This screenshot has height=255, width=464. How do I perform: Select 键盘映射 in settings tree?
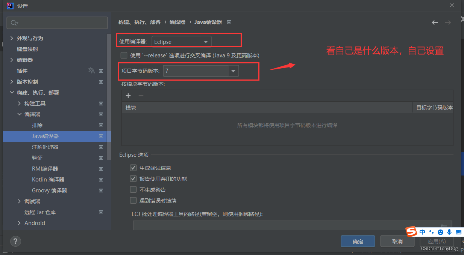[27, 49]
